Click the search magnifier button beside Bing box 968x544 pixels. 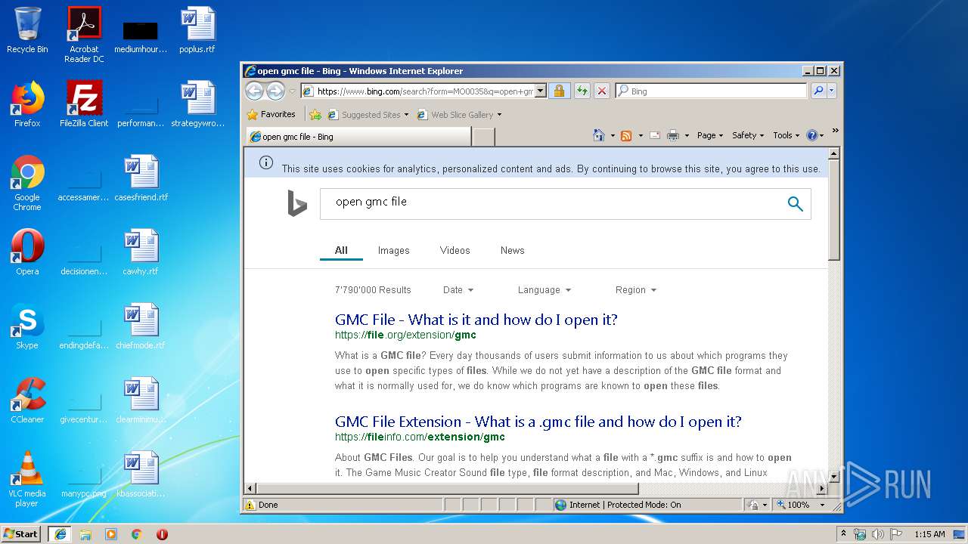coord(818,91)
